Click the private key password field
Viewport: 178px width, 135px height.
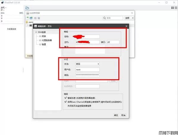pyautogui.click(x=88, y=86)
